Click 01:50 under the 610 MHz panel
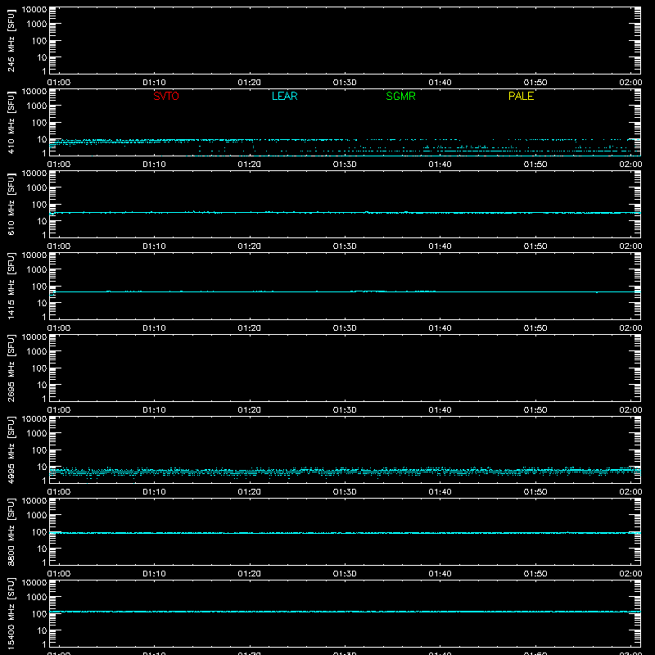 535,246
